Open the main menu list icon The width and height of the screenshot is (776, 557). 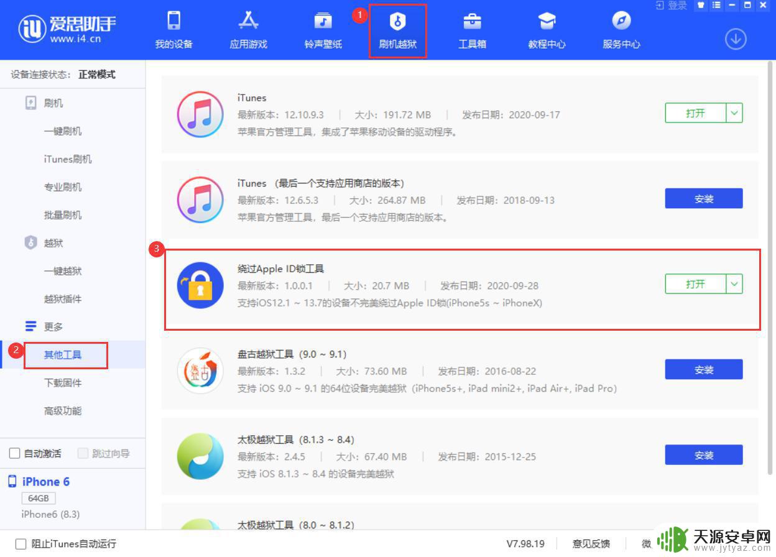point(716,5)
